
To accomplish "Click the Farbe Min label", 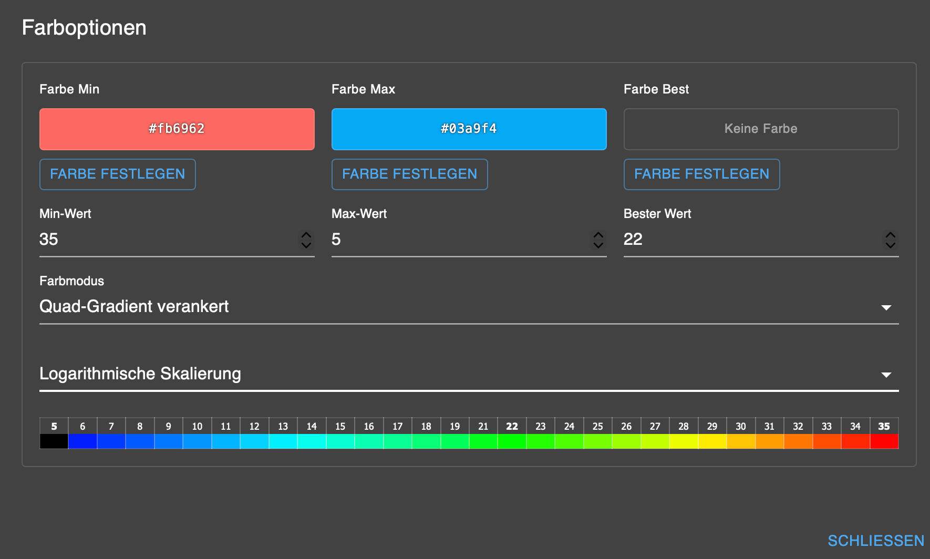I will [69, 89].
